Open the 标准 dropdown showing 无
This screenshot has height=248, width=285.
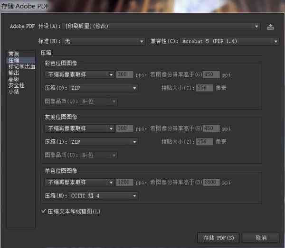103,41
